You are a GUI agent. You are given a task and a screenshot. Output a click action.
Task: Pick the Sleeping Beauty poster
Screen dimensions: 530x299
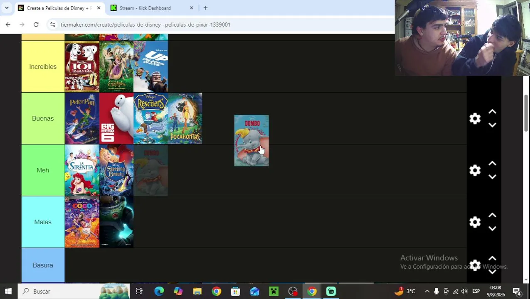(116, 170)
